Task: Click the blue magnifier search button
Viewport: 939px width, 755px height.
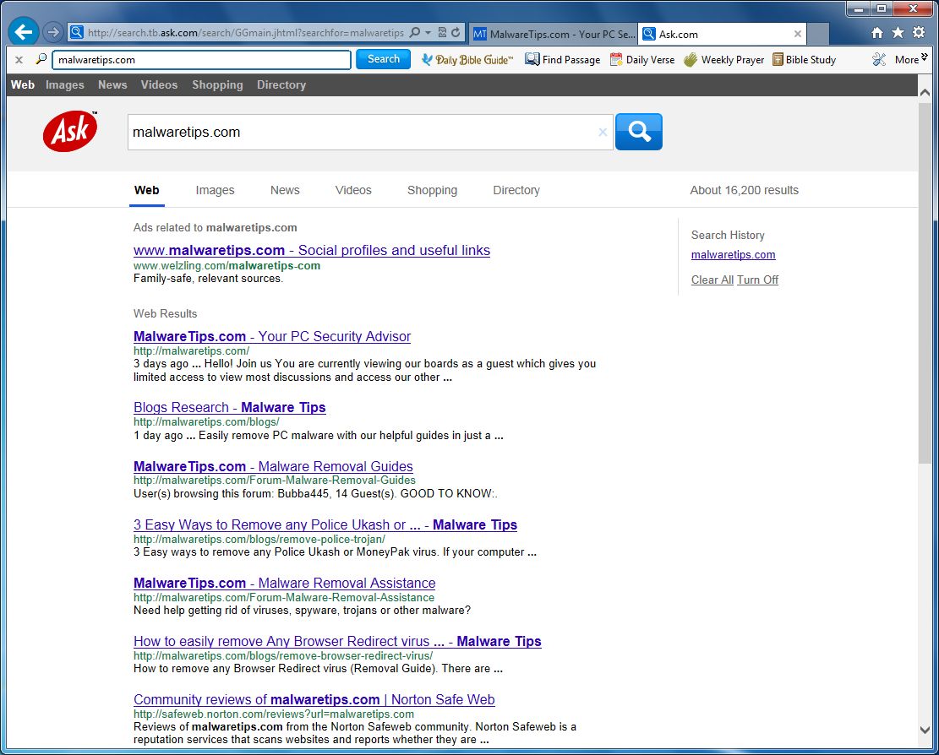Action: pos(639,132)
